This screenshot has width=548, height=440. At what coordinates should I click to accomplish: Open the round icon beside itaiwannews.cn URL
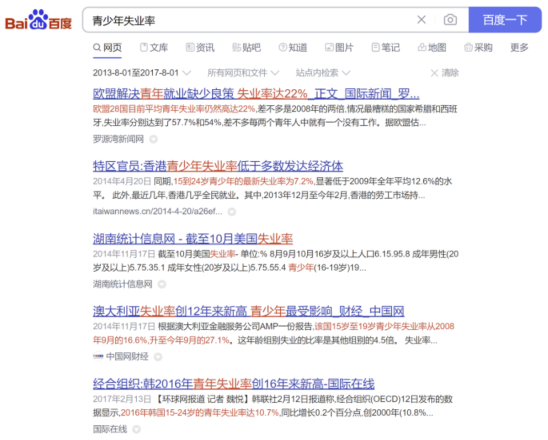pyautogui.click(x=232, y=212)
